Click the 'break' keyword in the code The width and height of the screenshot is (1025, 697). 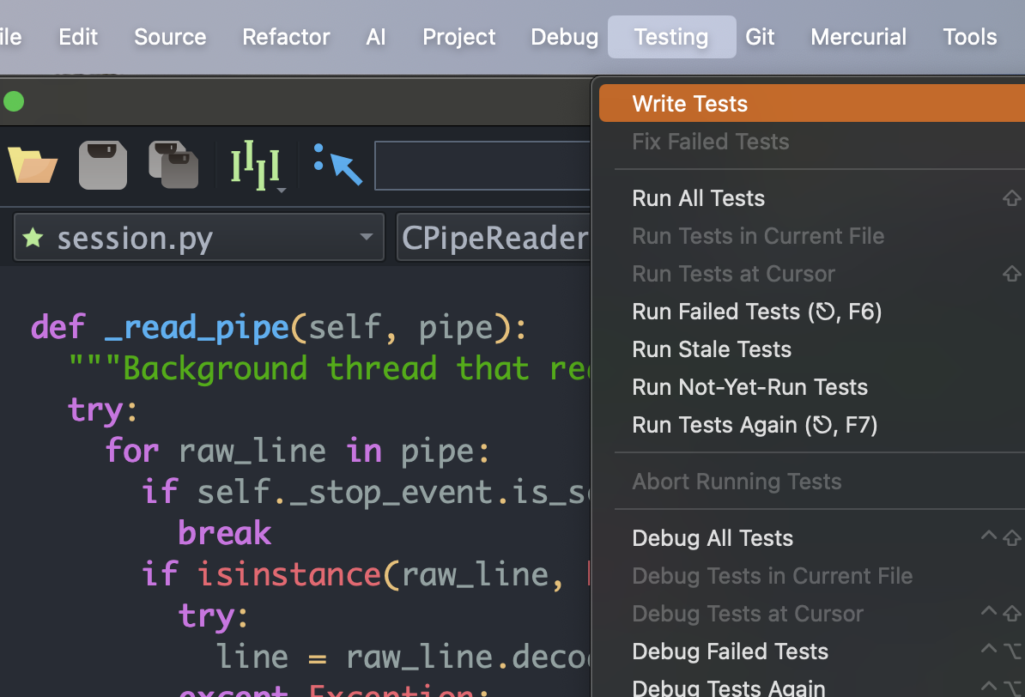[225, 534]
